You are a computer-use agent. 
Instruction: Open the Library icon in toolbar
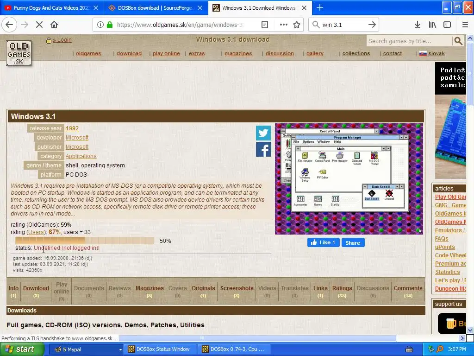pos(432,25)
